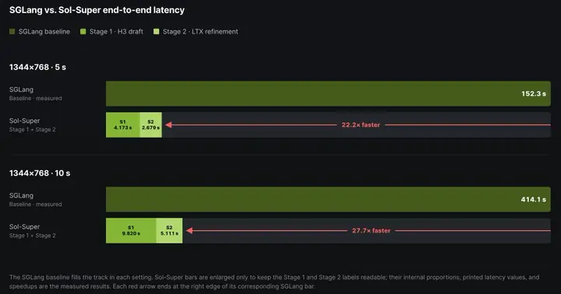The height and width of the screenshot is (294, 561).
Task: Click the S2 5.111 s bar segment
Action: 169,230
